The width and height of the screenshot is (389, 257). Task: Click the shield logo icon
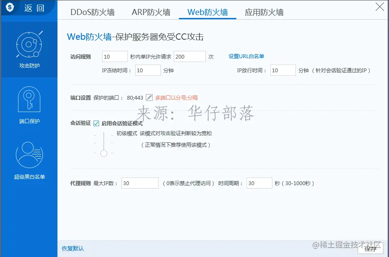pos(10,7)
